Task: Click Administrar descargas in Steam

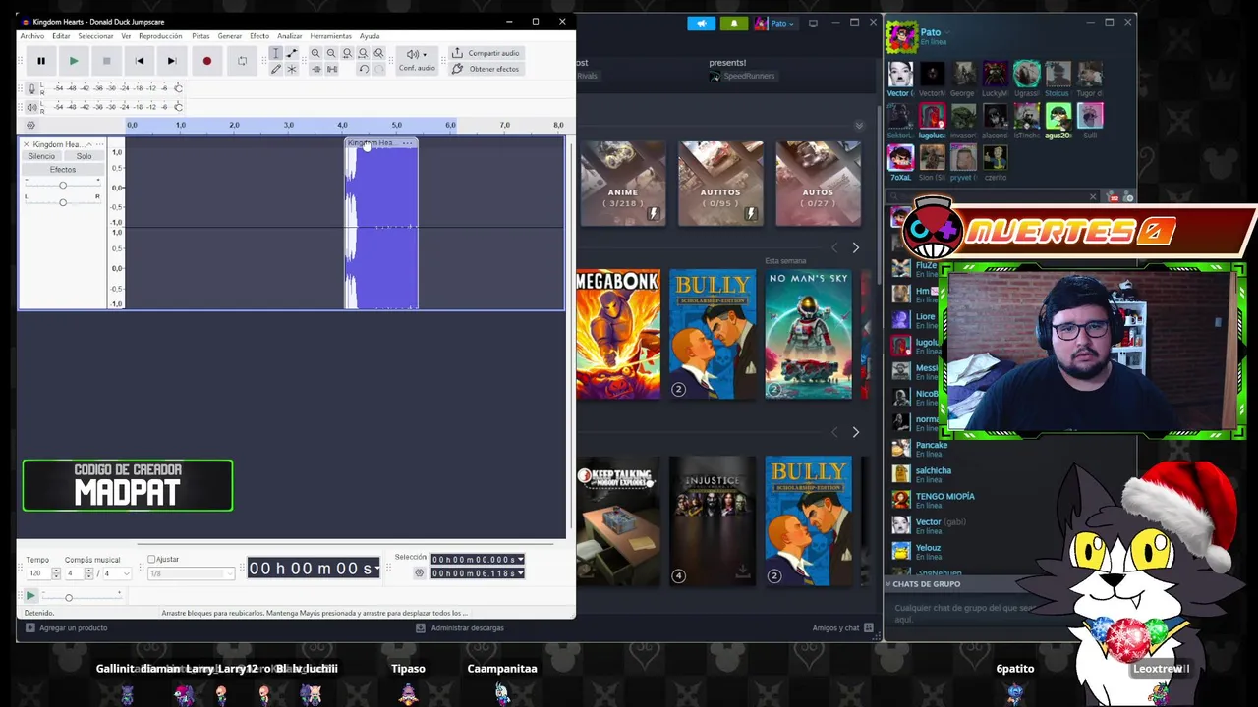Action: click(x=460, y=627)
